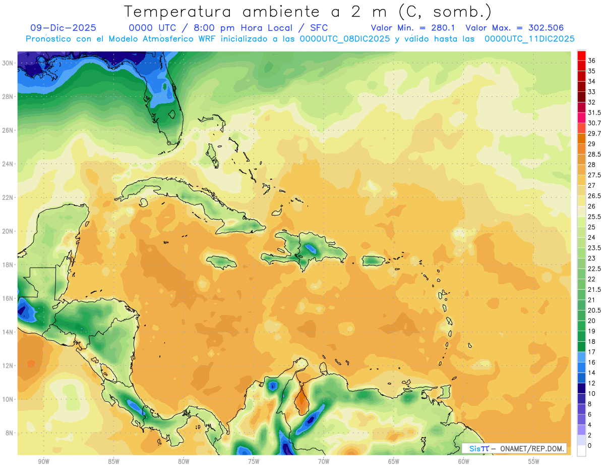Click the 90W longitude label
Image resolution: width=605 pixels, height=468 pixels.
pyautogui.click(x=43, y=461)
